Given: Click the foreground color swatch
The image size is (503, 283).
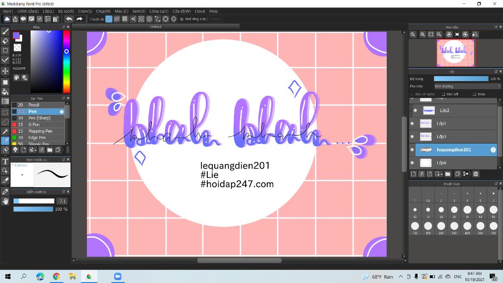Looking at the screenshot, I should [x=16, y=35].
